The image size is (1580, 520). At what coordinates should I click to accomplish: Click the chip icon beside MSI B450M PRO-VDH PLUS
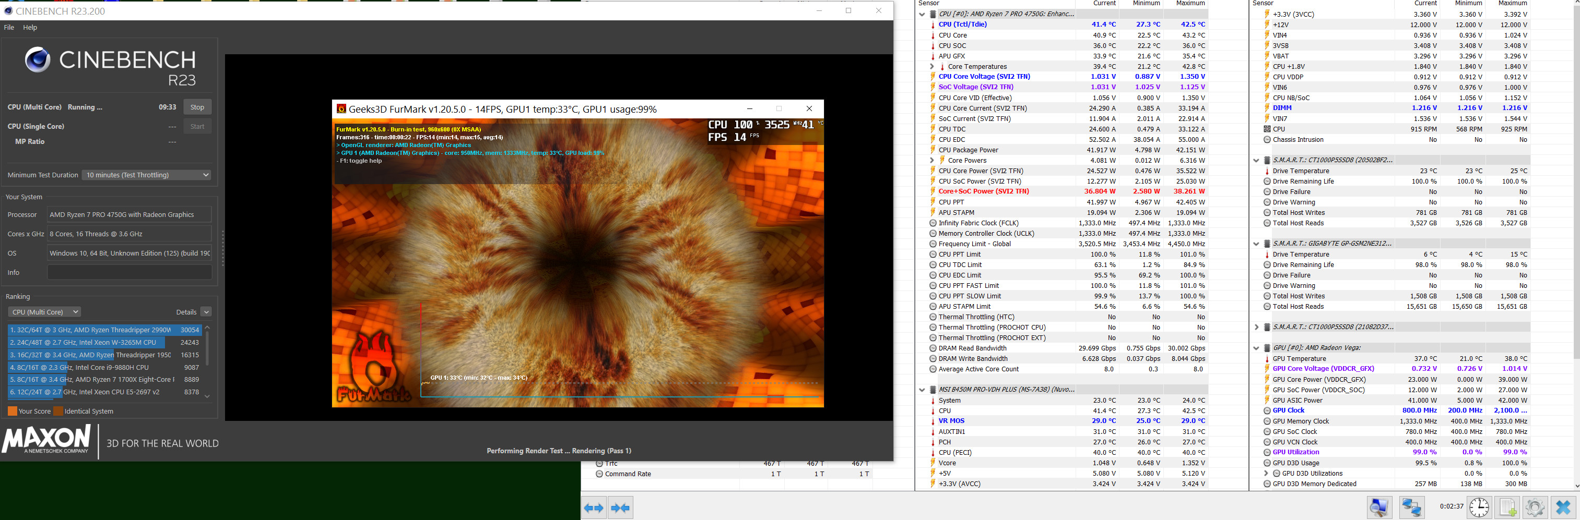(933, 390)
